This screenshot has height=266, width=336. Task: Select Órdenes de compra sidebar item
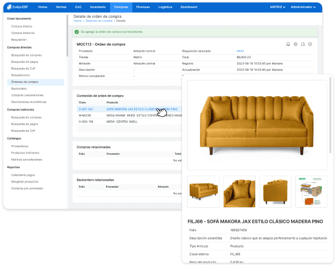click(x=36, y=82)
